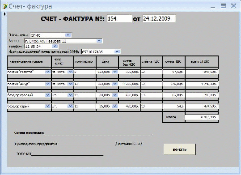Open the Адрес dropdown arrow
This screenshot has height=175, width=241.
(99, 41)
